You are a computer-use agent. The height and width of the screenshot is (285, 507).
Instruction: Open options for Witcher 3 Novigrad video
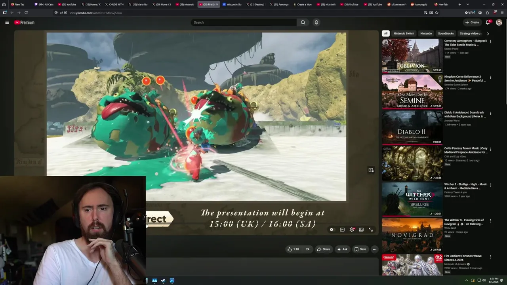[491, 221]
